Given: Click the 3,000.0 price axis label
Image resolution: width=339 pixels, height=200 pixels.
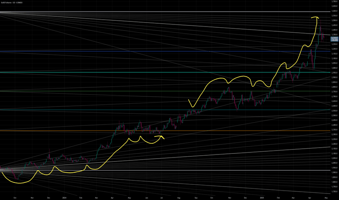Looking at the screenshot, I should [x=335, y=68].
